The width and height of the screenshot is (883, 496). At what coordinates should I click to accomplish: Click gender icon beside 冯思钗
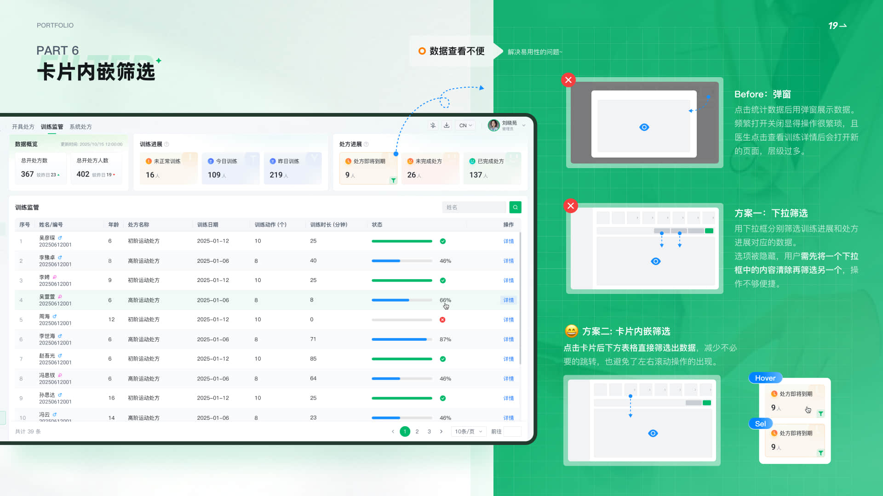tap(60, 375)
